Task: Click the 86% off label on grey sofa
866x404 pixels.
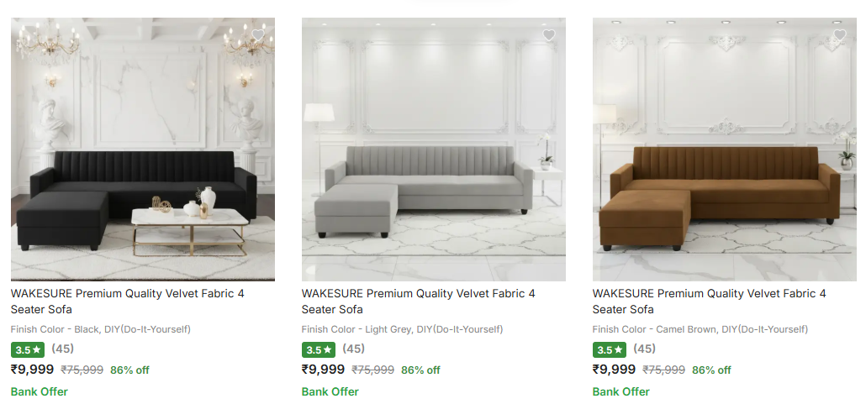Action: tap(420, 370)
